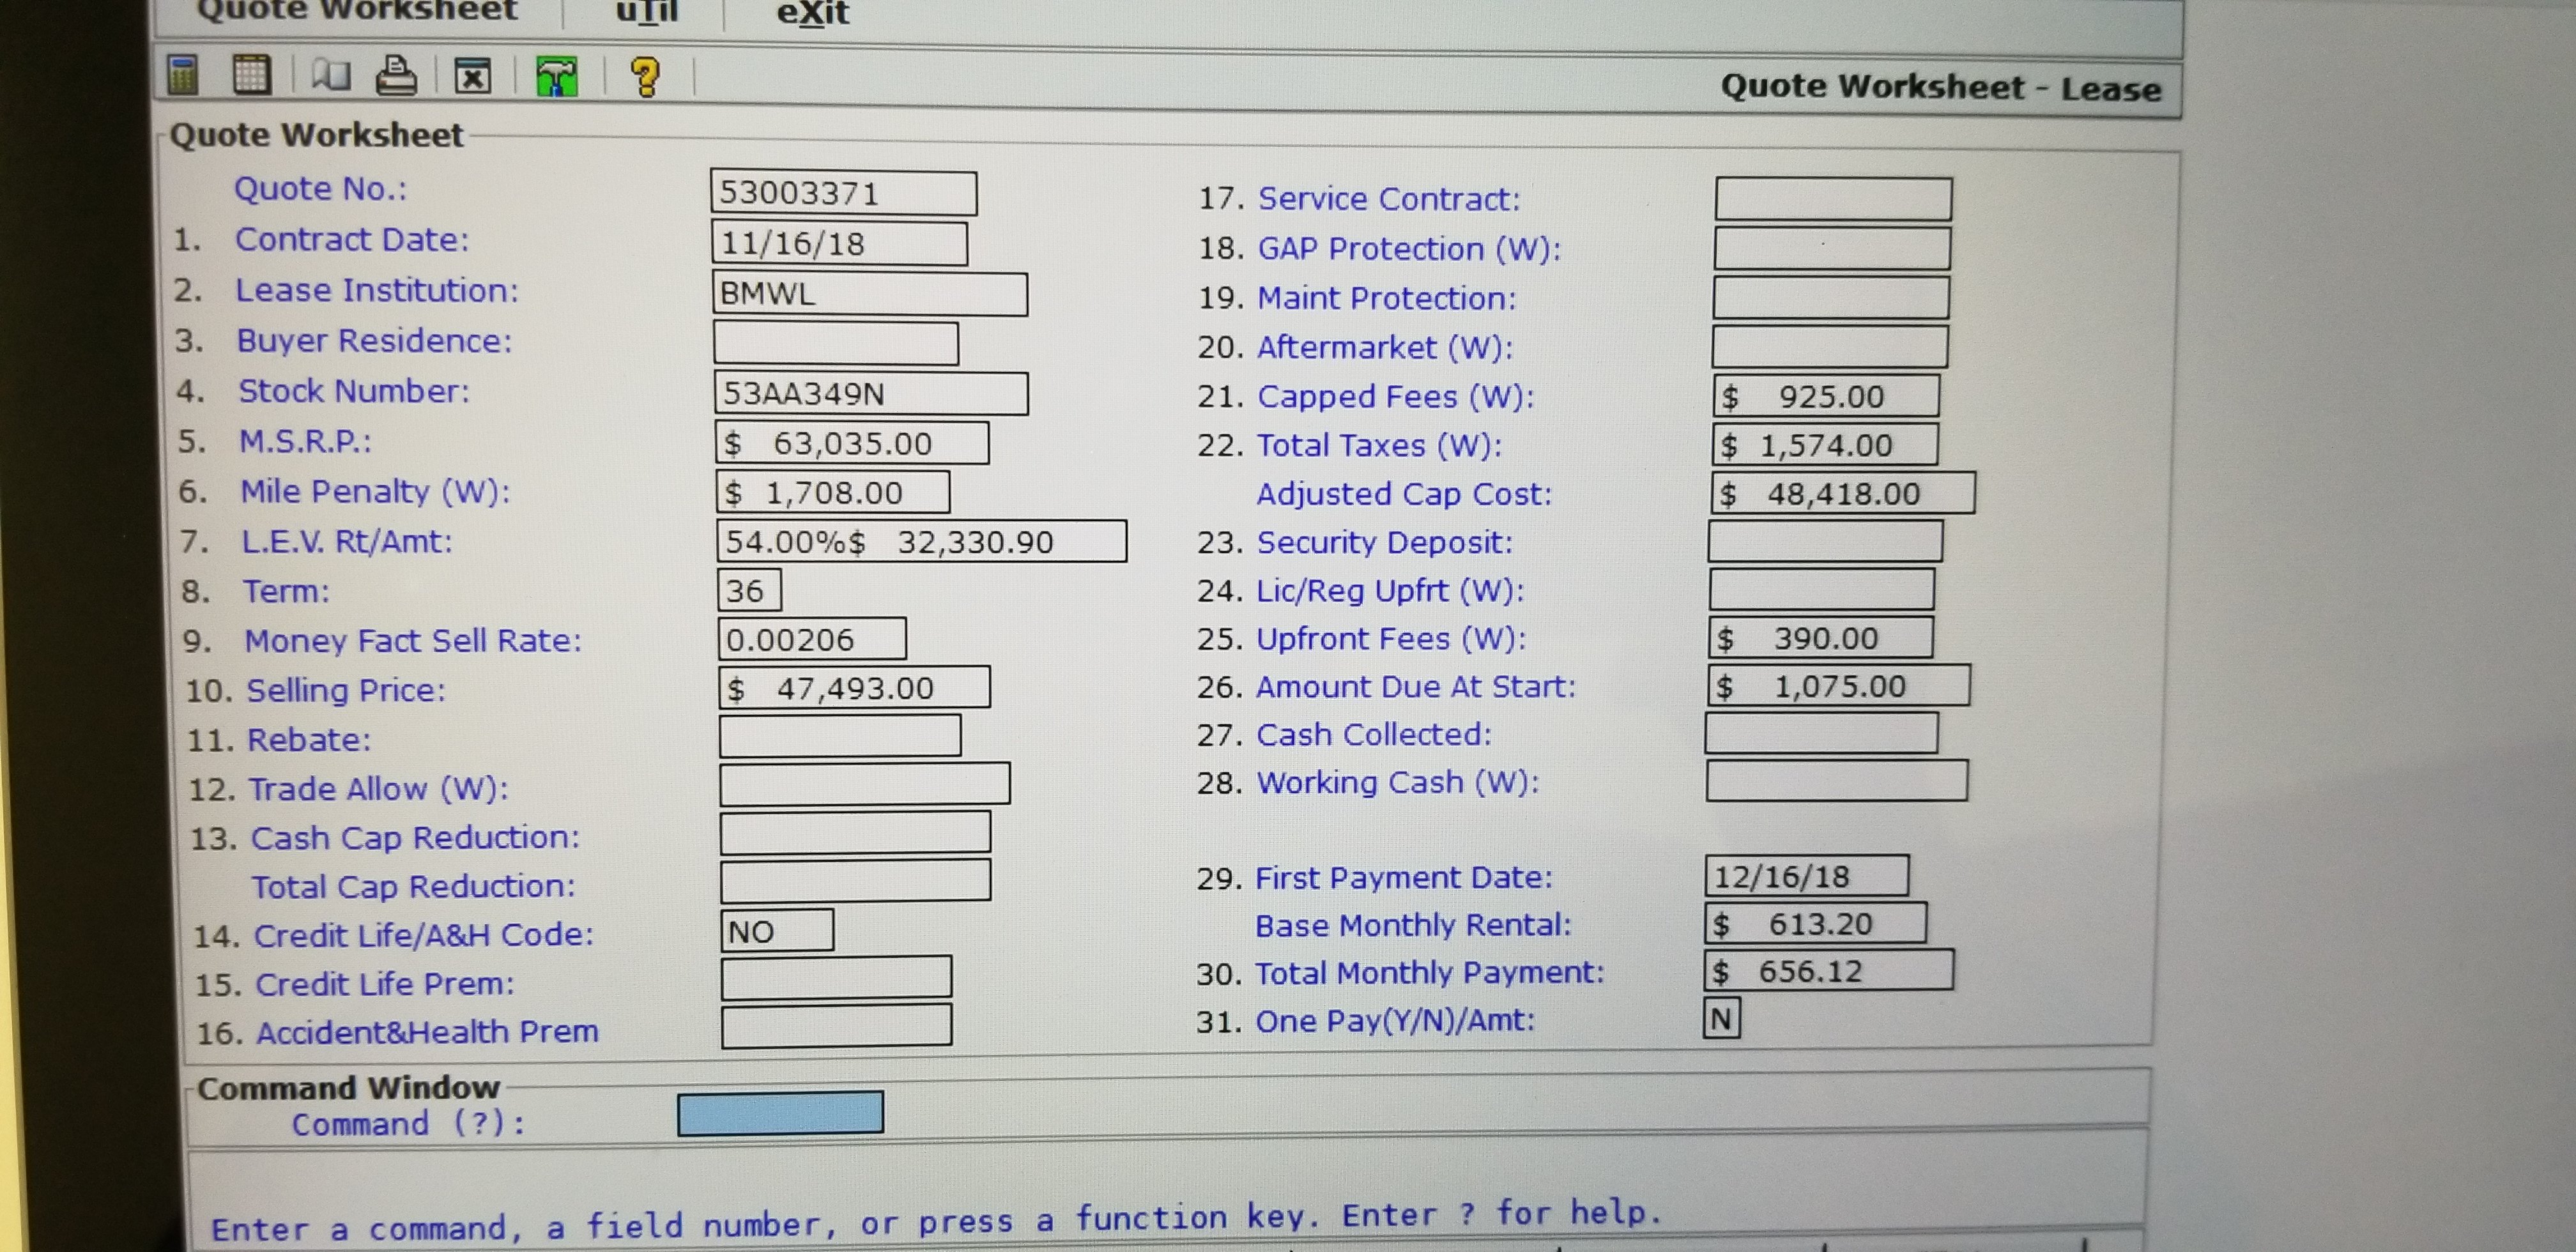The height and width of the screenshot is (1252, 2576).
Task: Click Money Fact Sell Rate field 0.00206
Action: 812,639
